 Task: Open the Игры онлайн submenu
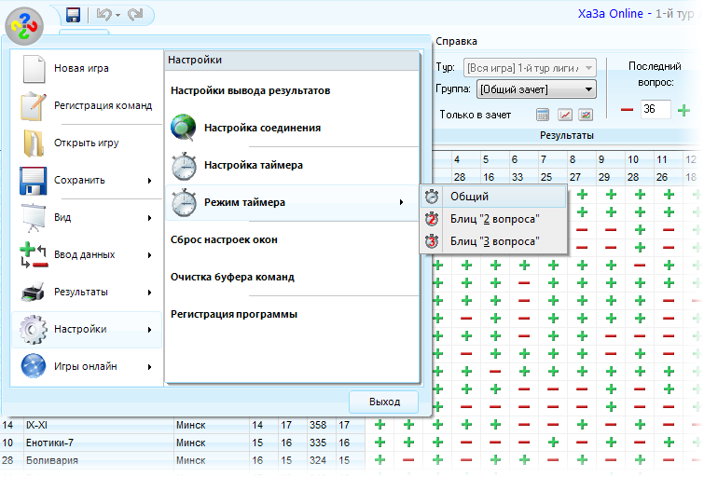87,366
